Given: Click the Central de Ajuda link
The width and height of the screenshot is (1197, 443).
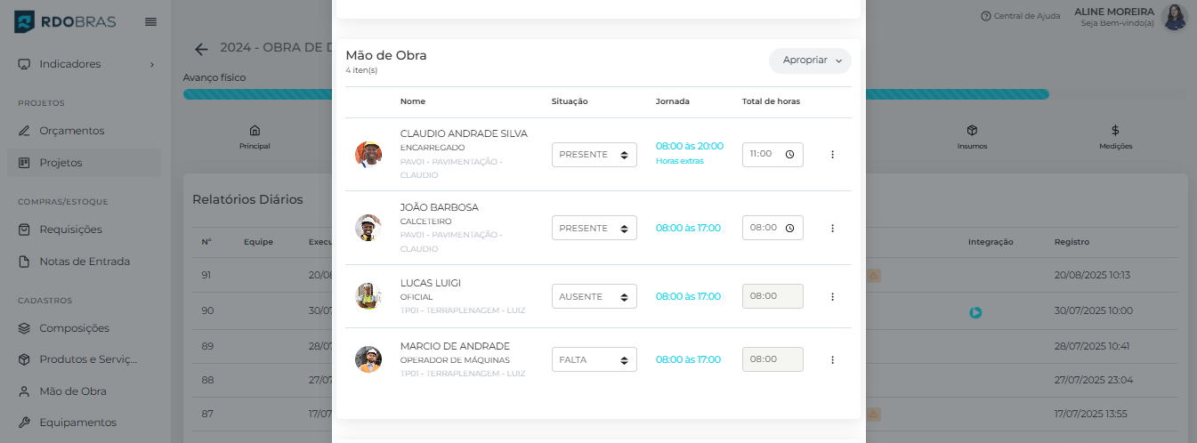Looking at the screenshot, I should [x=1020, y=16].
